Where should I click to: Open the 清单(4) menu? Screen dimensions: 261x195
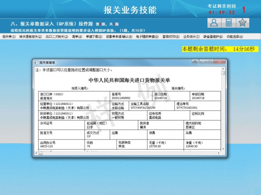(77, 37)
